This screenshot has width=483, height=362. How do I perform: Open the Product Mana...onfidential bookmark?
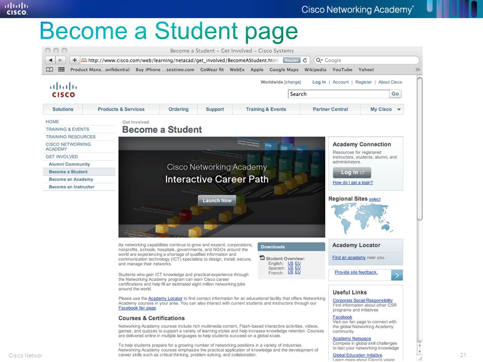[100, 69]
